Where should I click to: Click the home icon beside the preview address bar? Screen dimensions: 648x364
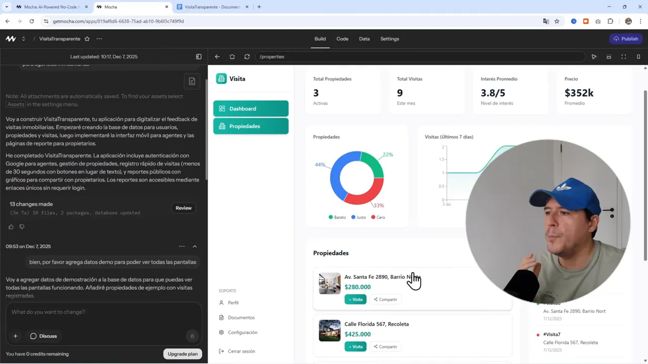[232, 57]
